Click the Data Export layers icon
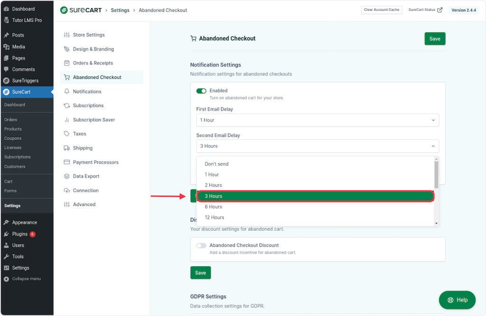This screenshot has width=486, height=316. [x=67, y=177]
